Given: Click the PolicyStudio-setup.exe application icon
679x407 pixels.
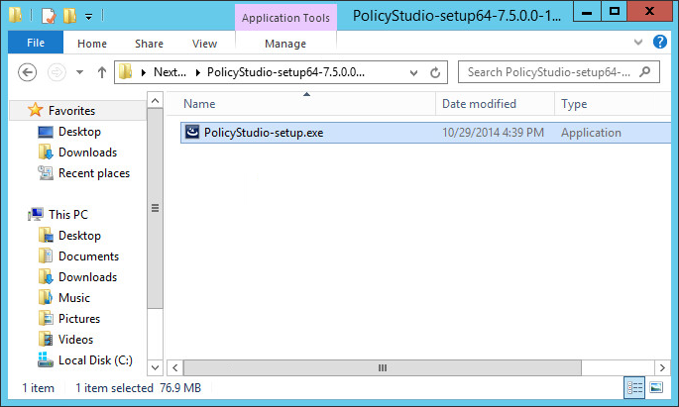Looking at the screenshot, I should [192, 132].
